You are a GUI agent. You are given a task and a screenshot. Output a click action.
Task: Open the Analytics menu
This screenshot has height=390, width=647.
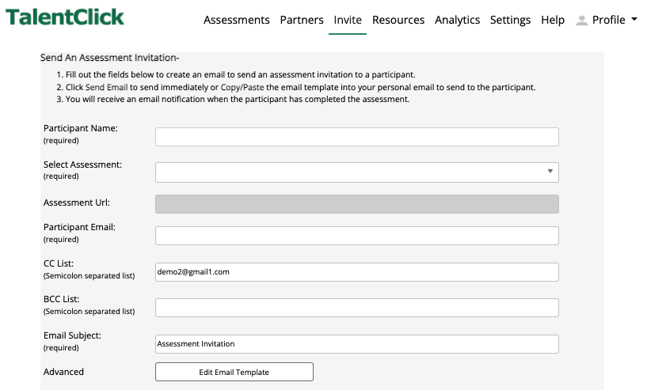(x=457, y=20)
